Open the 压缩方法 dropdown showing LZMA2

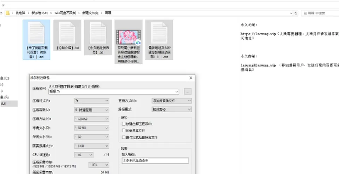point(92,119)
